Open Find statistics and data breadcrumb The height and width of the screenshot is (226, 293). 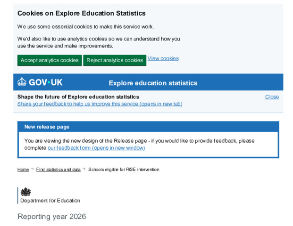(59, 169)
